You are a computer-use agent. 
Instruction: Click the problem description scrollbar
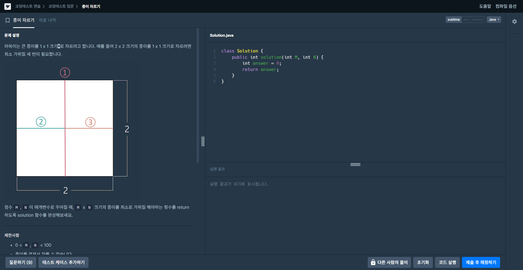coord(198,95)
